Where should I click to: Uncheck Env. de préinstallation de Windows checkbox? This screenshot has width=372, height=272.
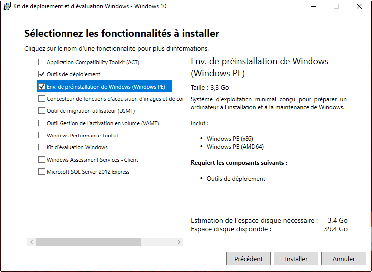click(x=42, y=87)
